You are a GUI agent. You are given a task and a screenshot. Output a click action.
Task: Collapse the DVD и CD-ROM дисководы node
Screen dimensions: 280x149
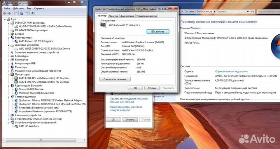pyautogui.click(x=9, y=23)
